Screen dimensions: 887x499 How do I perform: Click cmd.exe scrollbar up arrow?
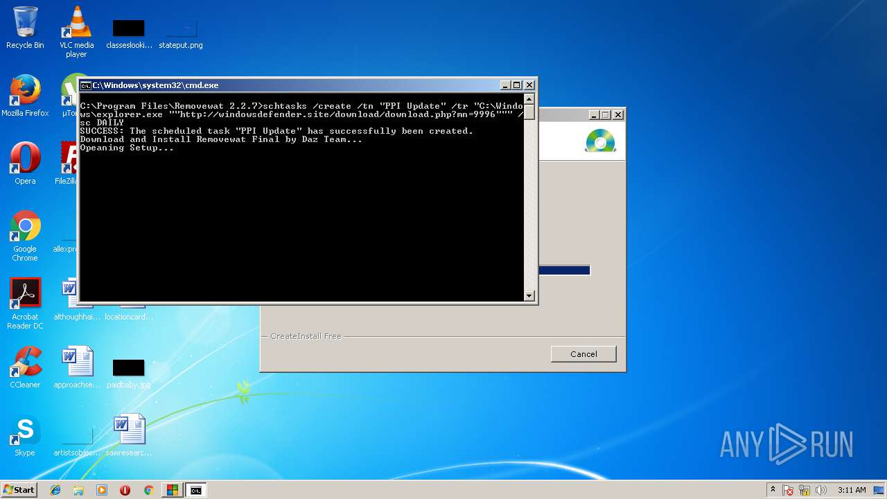(x=529, y=99)
